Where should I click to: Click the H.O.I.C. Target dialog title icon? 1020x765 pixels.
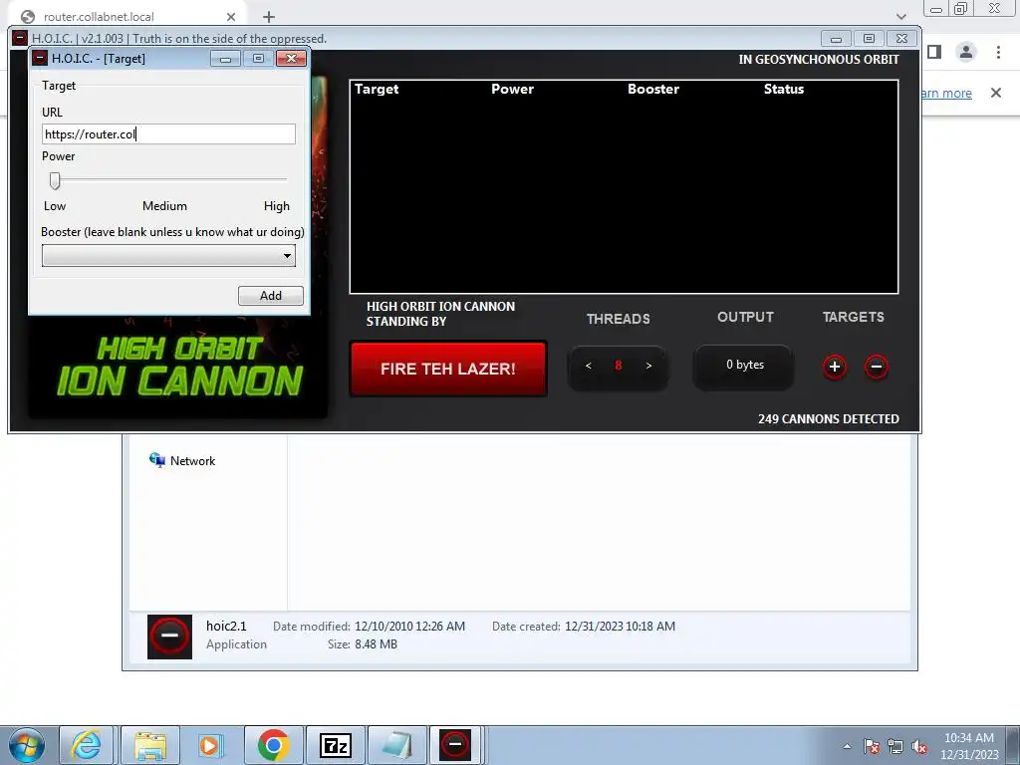(40, 58)
